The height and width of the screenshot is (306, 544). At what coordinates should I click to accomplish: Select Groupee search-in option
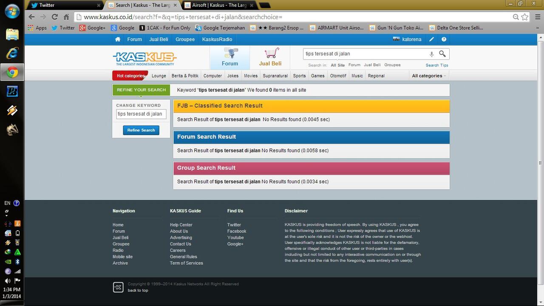coord(392,65)
